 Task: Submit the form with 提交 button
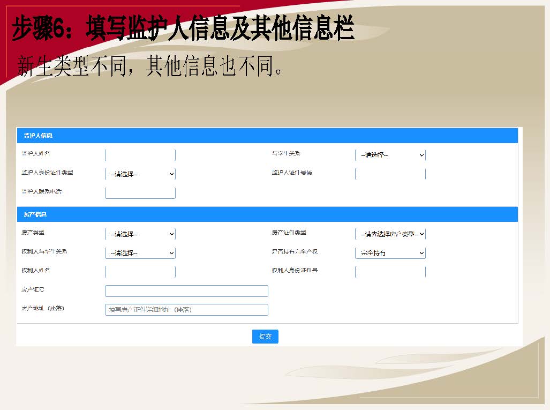[265, 336]
